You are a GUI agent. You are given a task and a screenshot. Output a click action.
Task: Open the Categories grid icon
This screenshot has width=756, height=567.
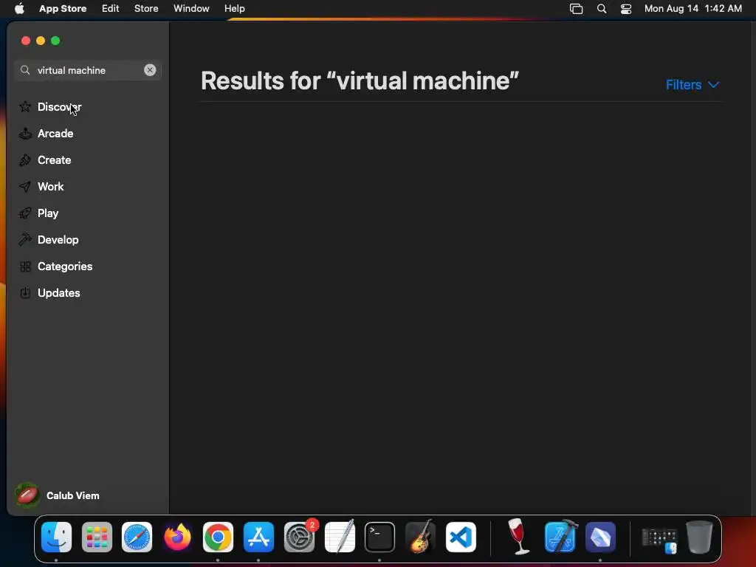click(x=25, y=266)
